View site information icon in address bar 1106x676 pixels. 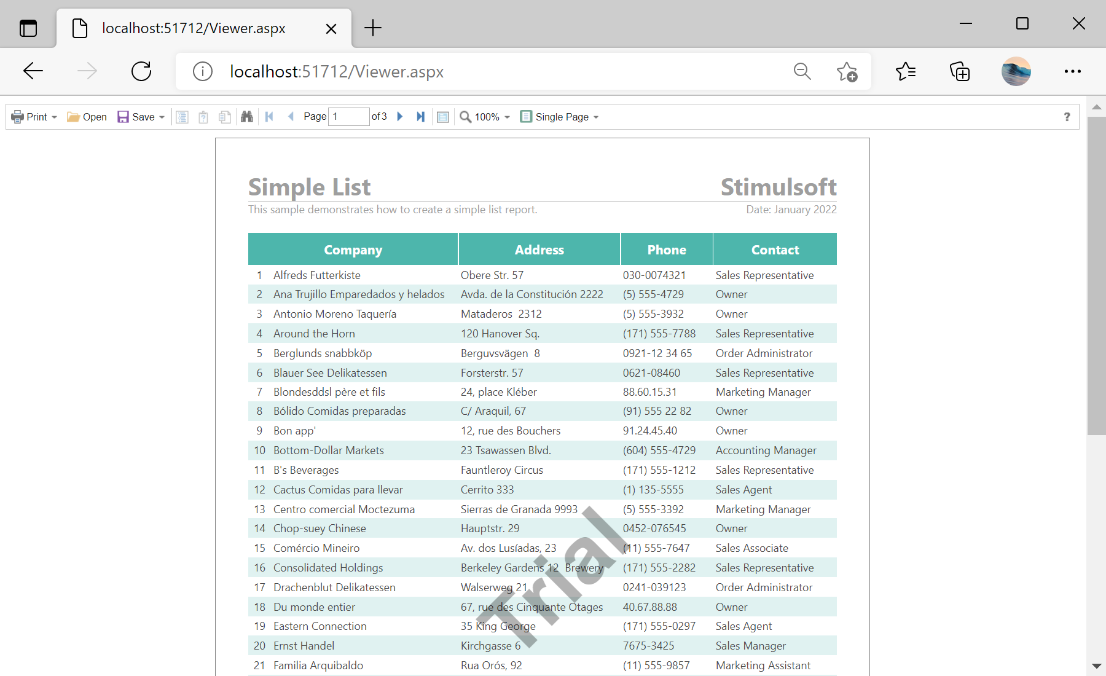tap(203, 71)
